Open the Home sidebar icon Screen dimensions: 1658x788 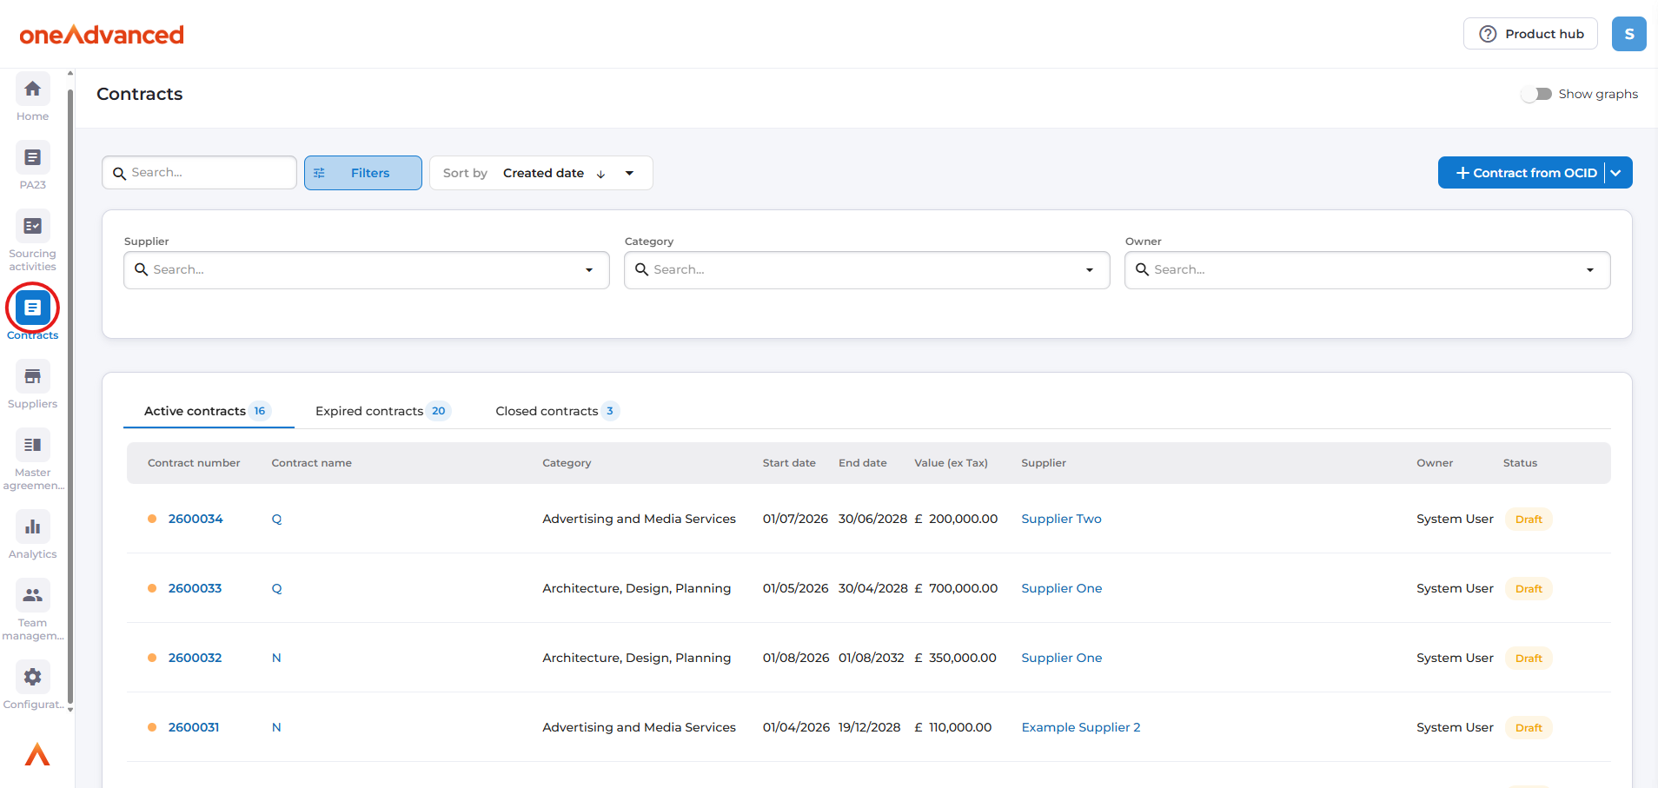click(x=32, y=89)
